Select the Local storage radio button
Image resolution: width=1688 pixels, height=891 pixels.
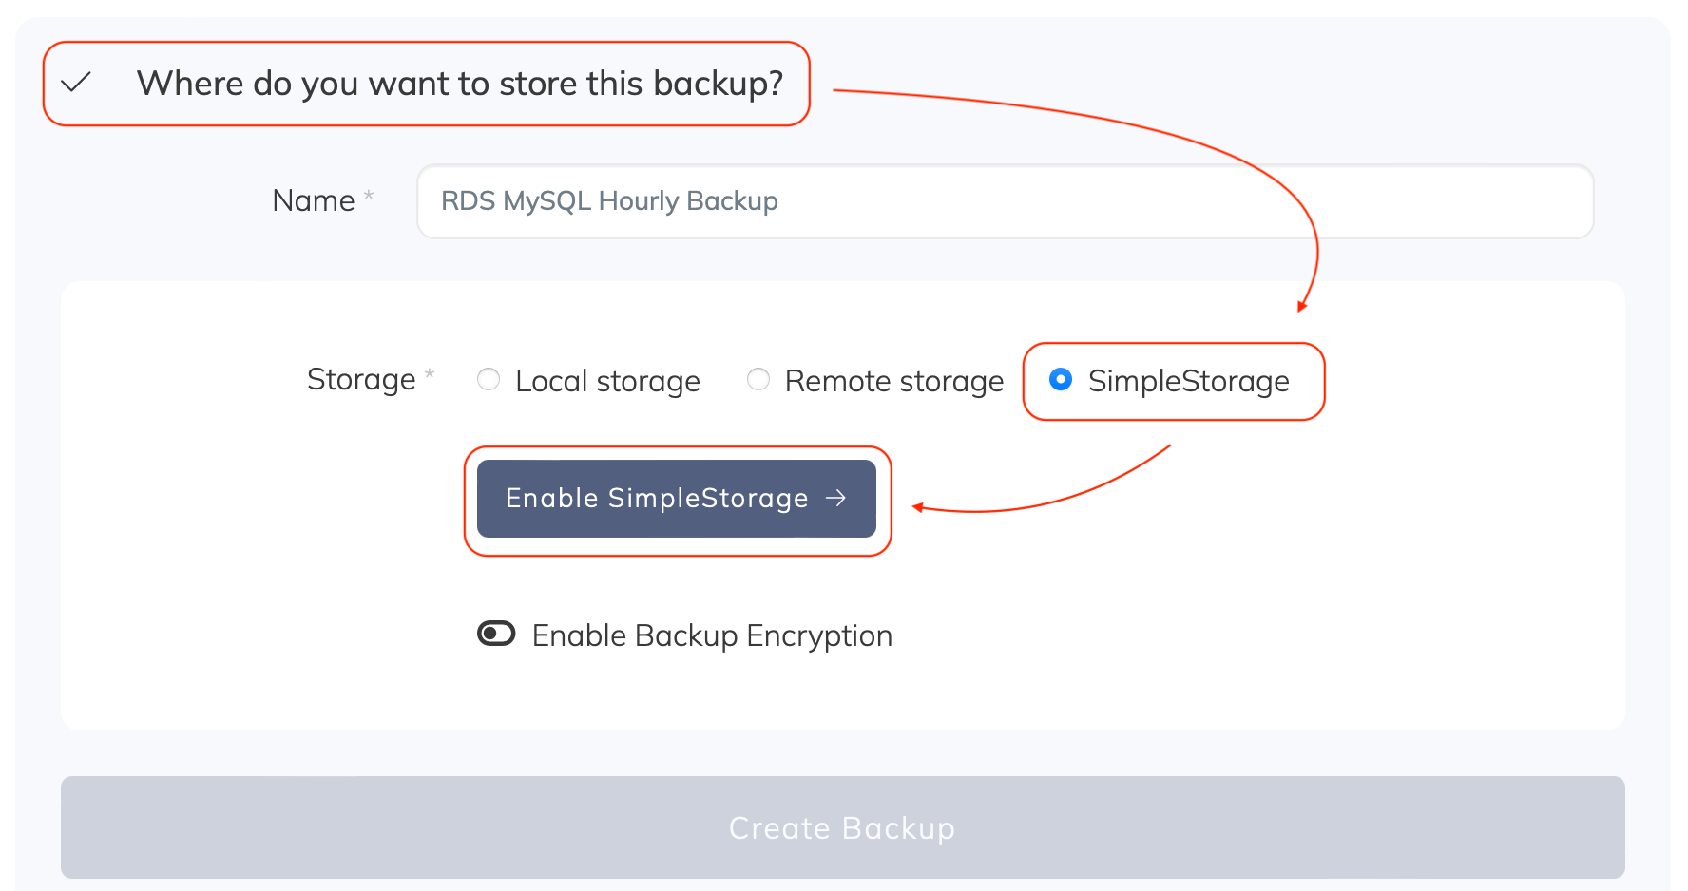pos(489,380)
